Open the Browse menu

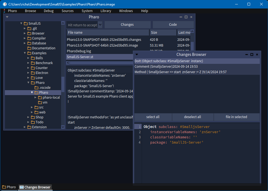tap(30, 11)
